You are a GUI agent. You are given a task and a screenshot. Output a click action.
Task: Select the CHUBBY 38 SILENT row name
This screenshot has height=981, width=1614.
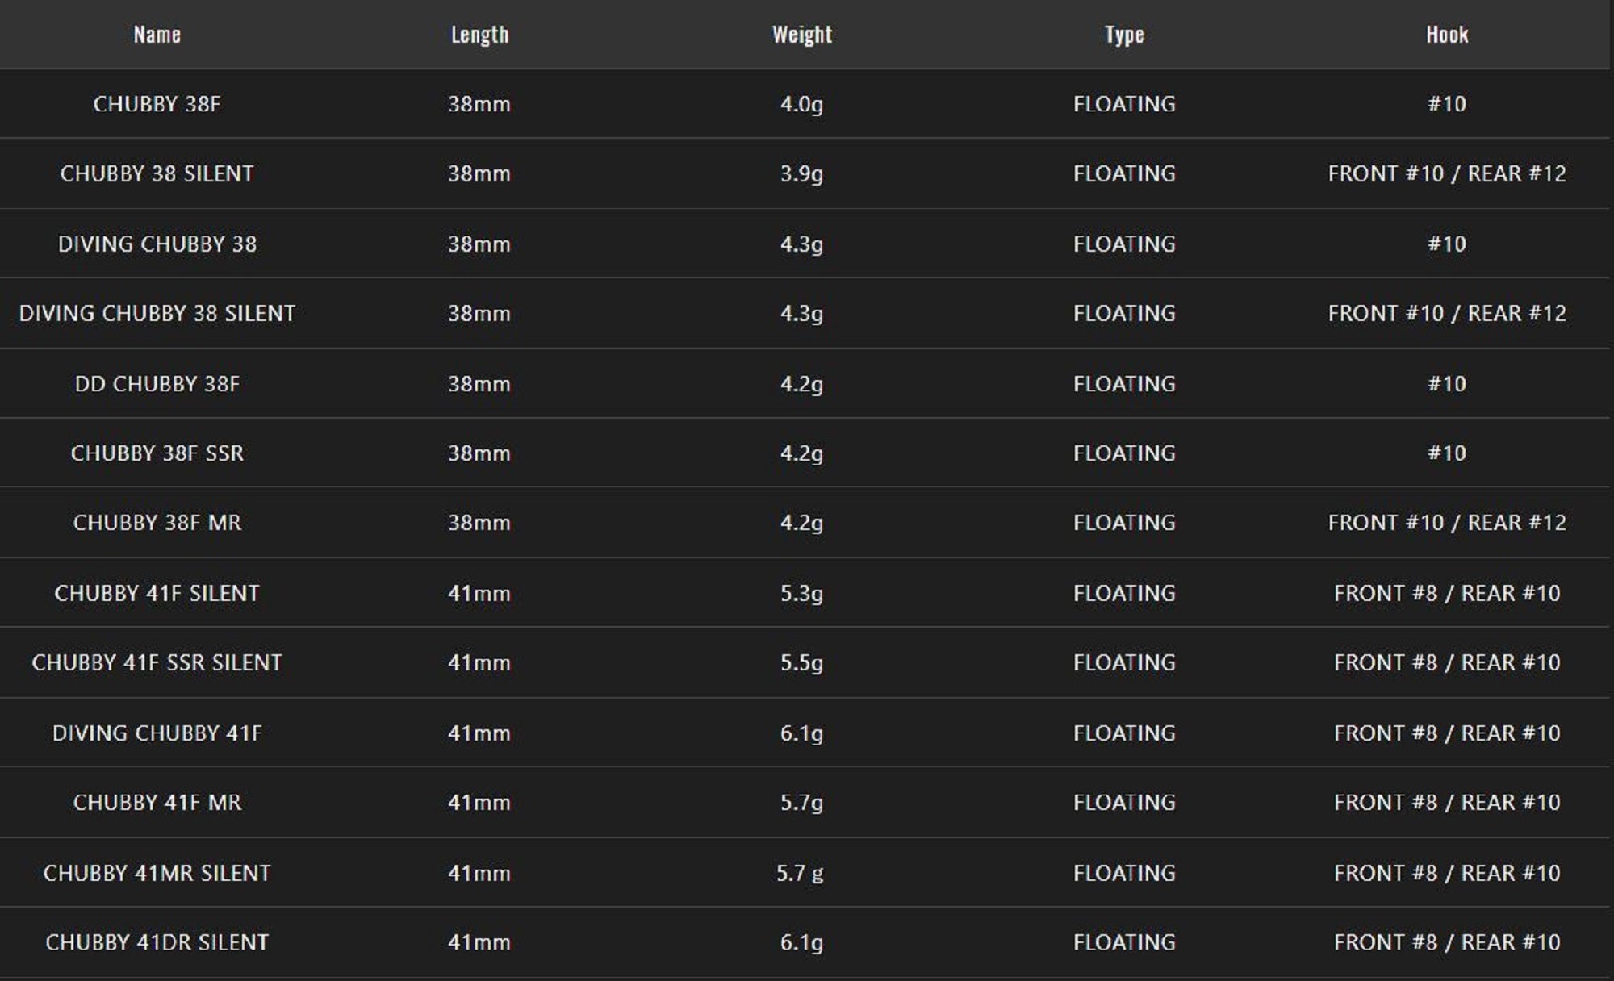pos(157,173)
